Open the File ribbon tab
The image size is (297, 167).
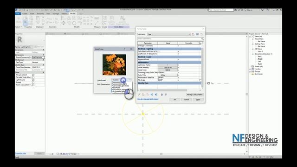point(18,13)
